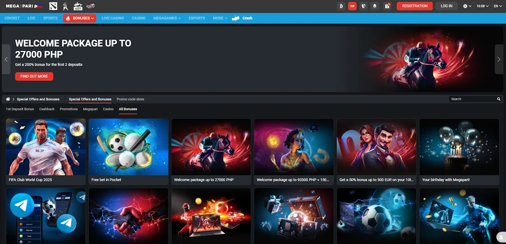Show the previous banner slide
The image size is (506, 244).
click(6, 59)
